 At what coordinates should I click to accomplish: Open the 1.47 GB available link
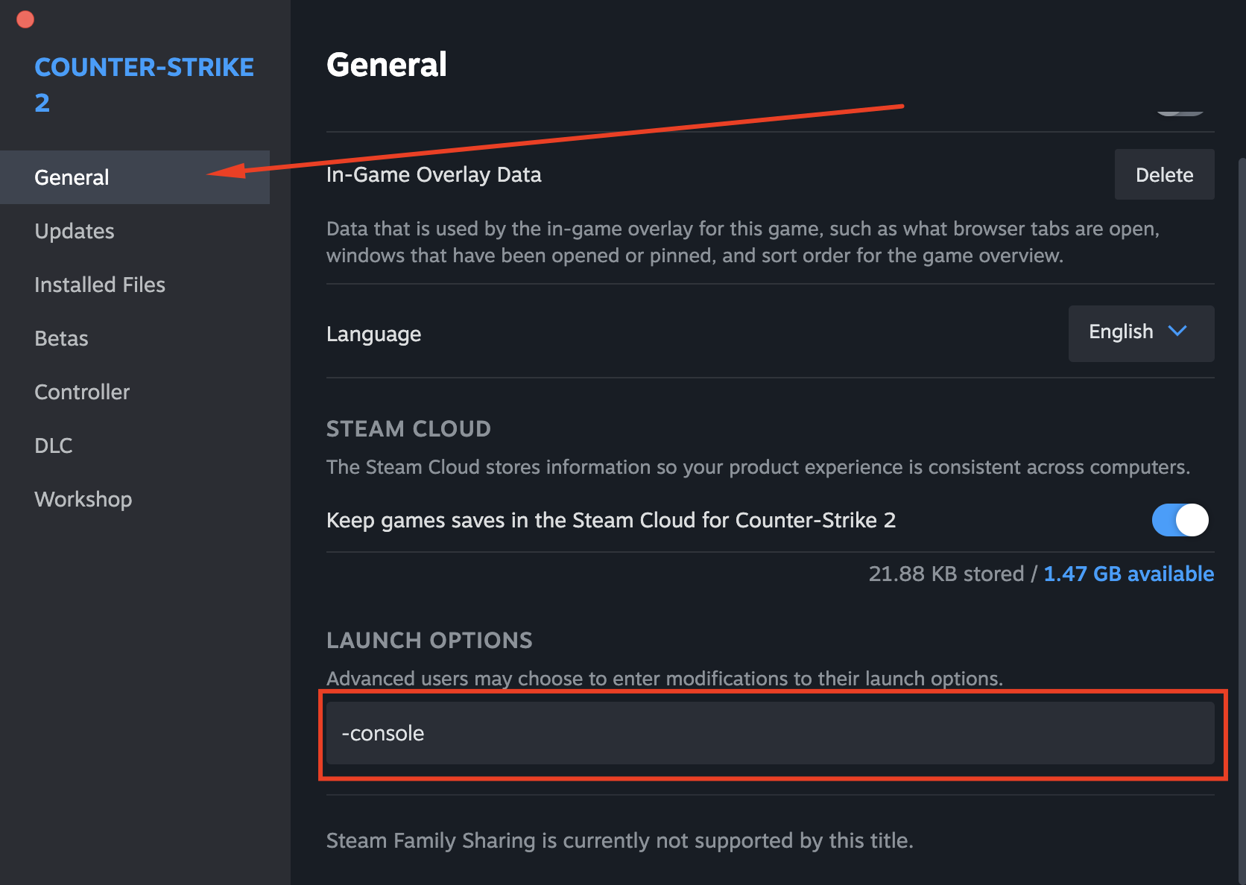point(1128,574)
